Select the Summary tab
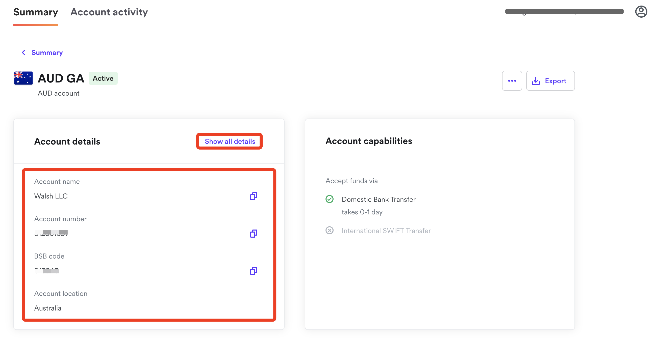652x339 pixels. coord(35,12)
